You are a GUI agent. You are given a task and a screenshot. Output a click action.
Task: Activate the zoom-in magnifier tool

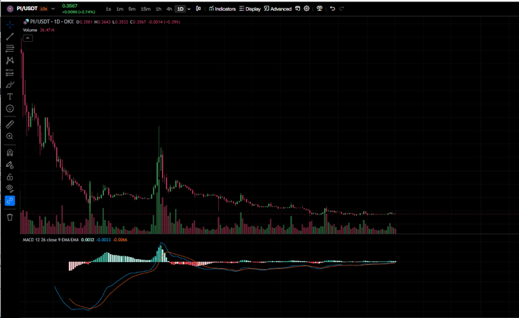10,136
